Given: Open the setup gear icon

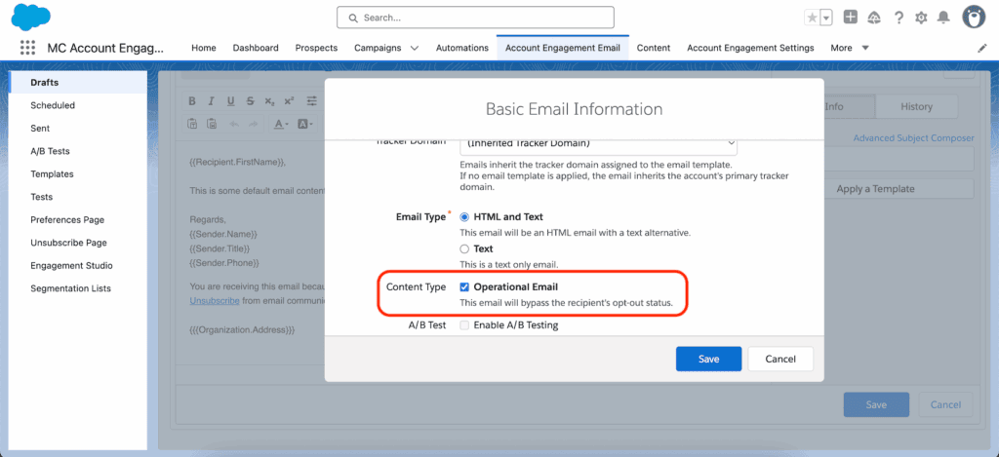Looking at the screenshot, I should 921,18.
